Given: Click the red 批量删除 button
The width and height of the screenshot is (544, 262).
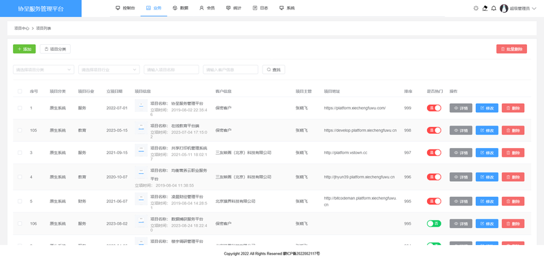Looking at the screenshot, I should (x=511, y=49).
